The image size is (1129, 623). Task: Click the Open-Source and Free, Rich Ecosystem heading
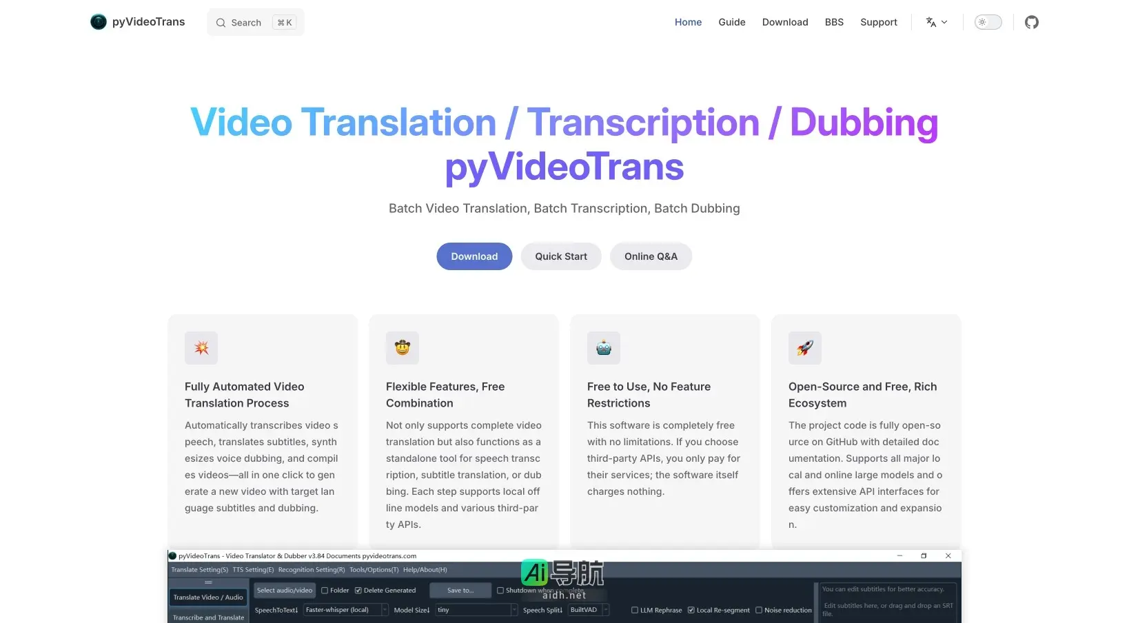[862, 395]
